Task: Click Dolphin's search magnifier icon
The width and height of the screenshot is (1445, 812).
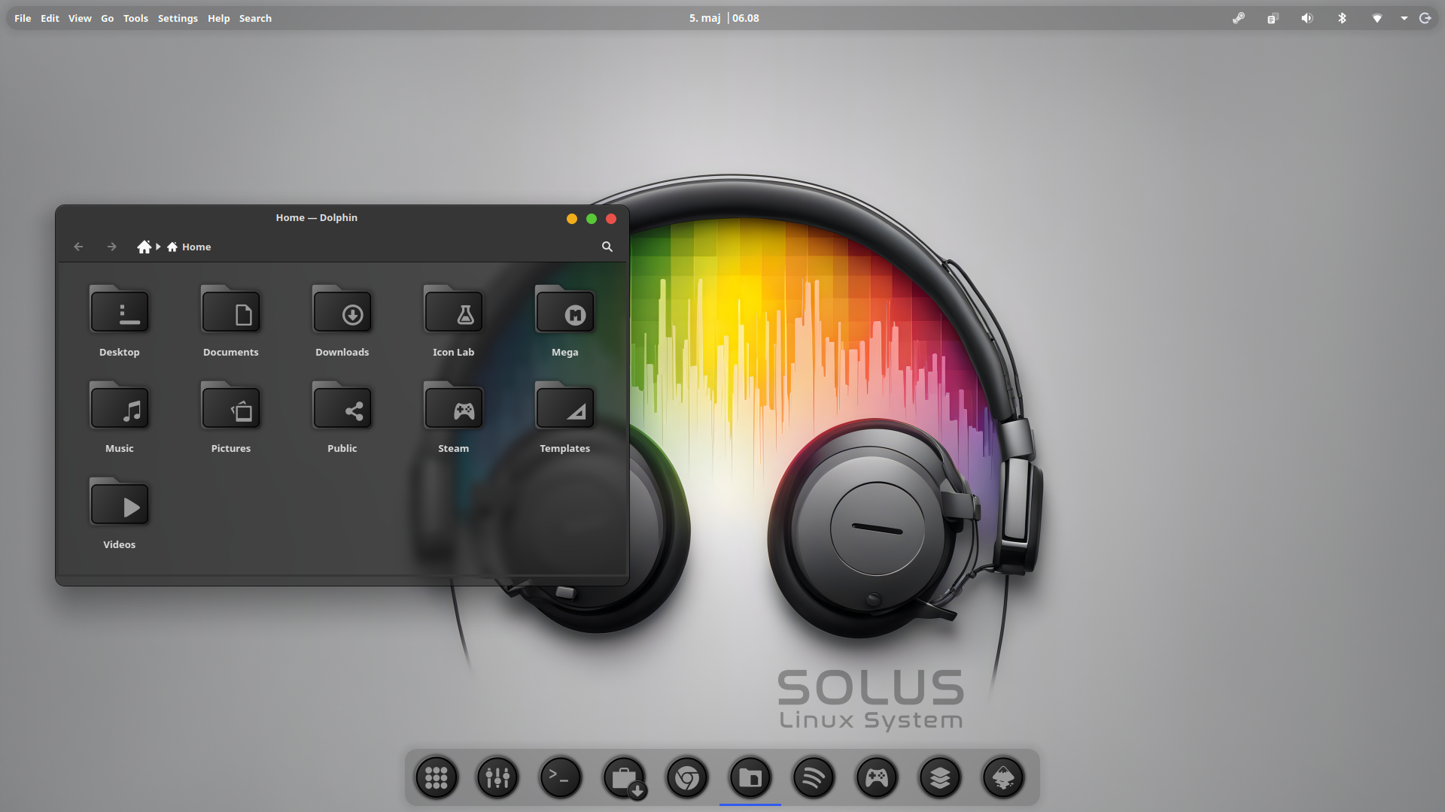Action: click(x=607, y=247)
